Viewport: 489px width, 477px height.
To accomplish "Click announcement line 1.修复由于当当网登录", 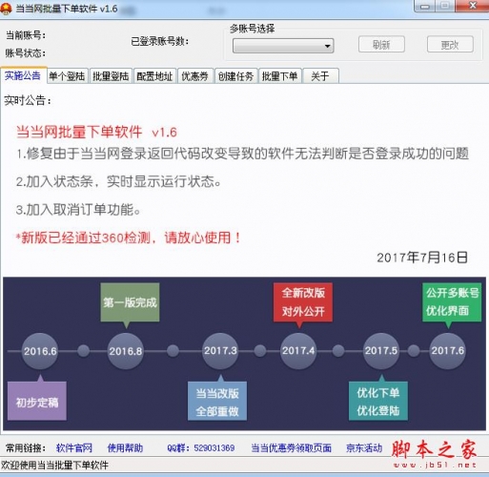I will pyautogui.click(x=242, y=154).
